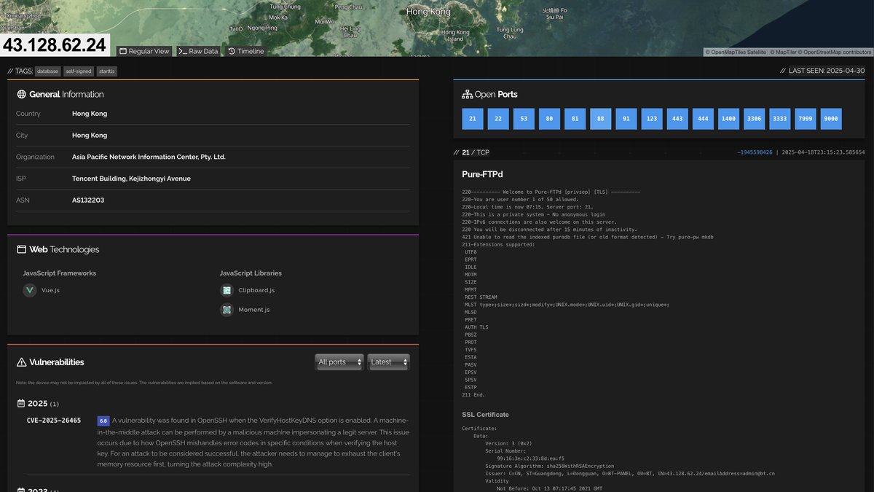874x492 pixels.
Task: Open the Timeline tab
Action: (245, 51)
